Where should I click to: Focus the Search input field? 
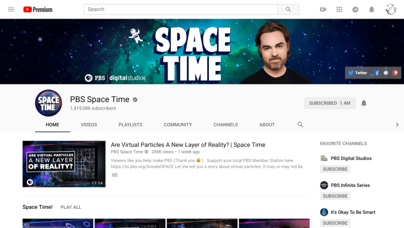181,9
